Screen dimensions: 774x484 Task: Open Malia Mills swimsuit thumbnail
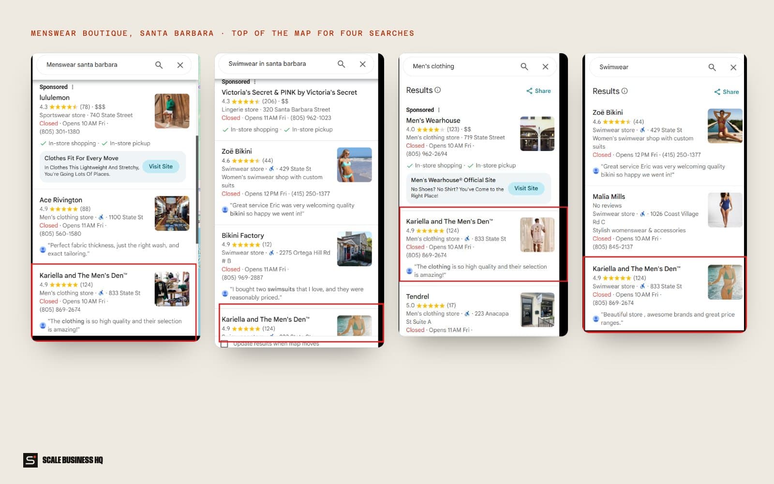coord(725,210)
